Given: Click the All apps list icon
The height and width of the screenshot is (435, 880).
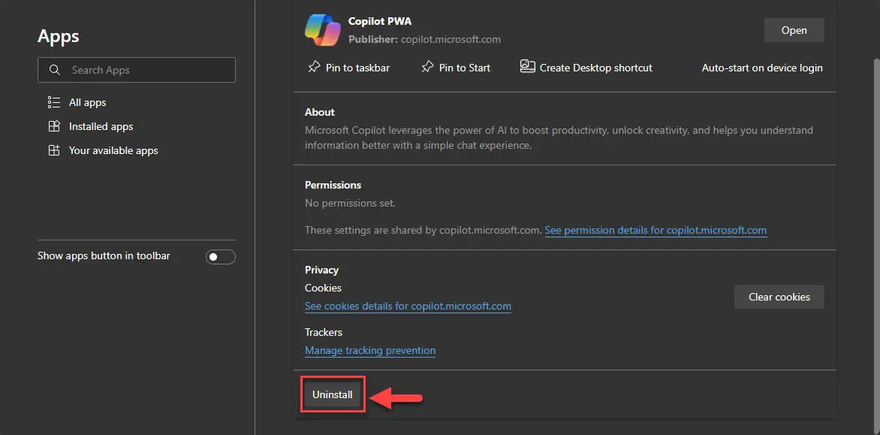Looking at the screenshot, I should click(x=54, y=102).
